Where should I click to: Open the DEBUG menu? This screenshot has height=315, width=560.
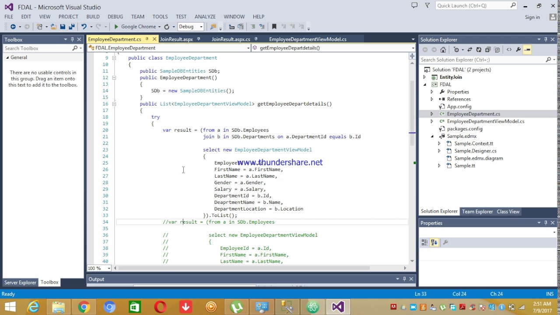click(x=115, y=17)
